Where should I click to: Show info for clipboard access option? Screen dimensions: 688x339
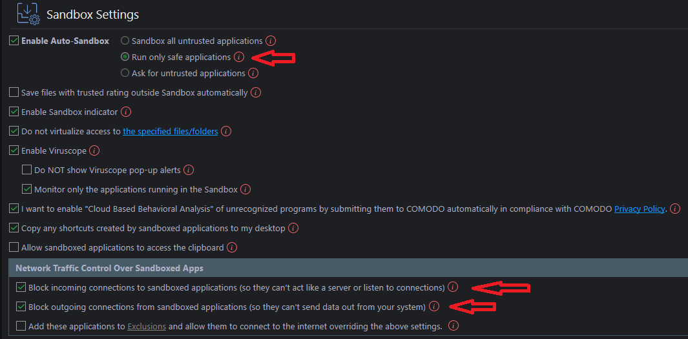(232, 247)
